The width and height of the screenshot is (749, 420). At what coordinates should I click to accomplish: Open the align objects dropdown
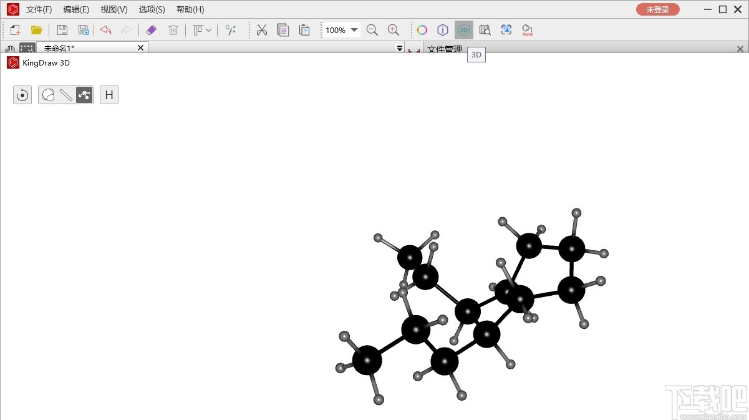coord(202,30)
